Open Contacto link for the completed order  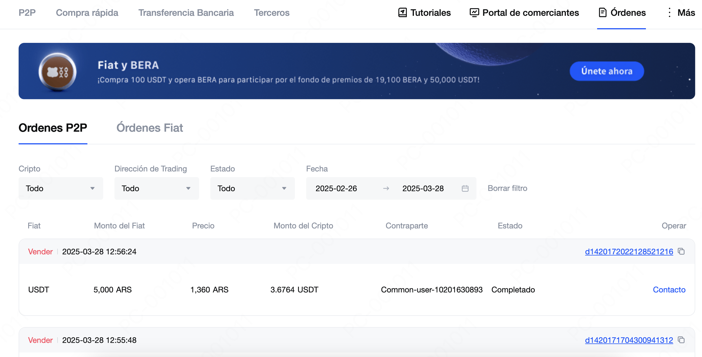[x=669, y=290]
